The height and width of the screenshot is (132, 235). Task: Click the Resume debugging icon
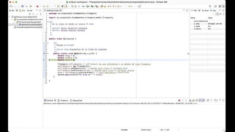(31, 7)
